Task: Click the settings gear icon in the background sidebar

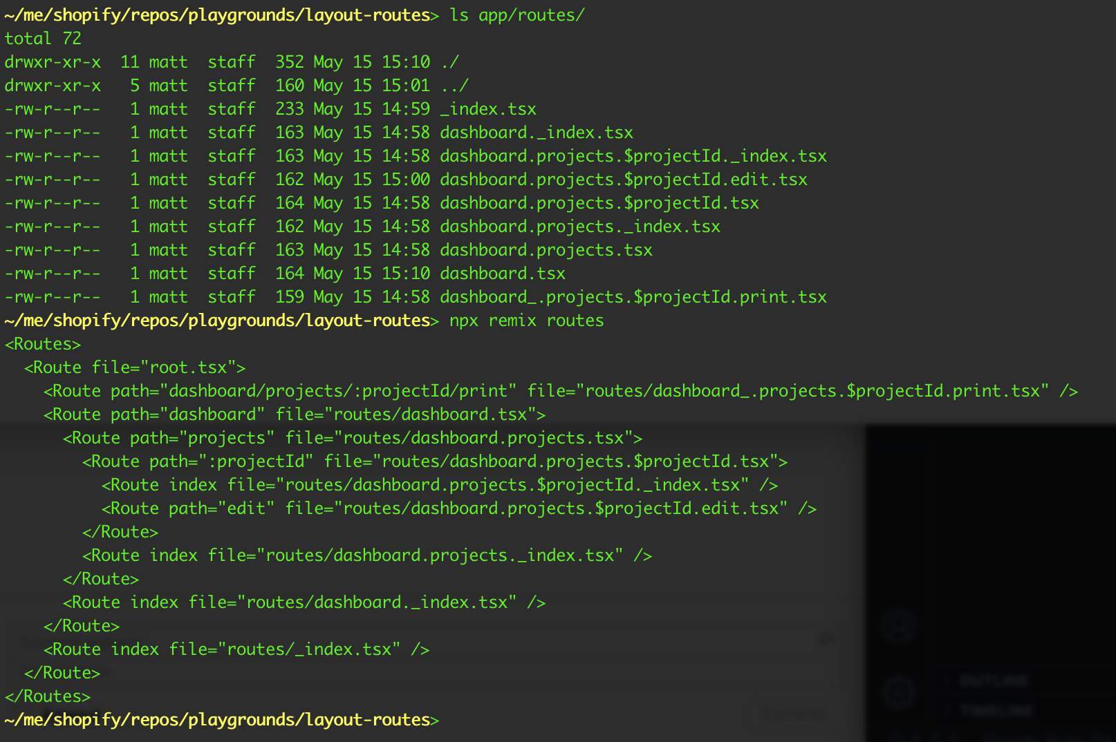Action: (898, 691)
